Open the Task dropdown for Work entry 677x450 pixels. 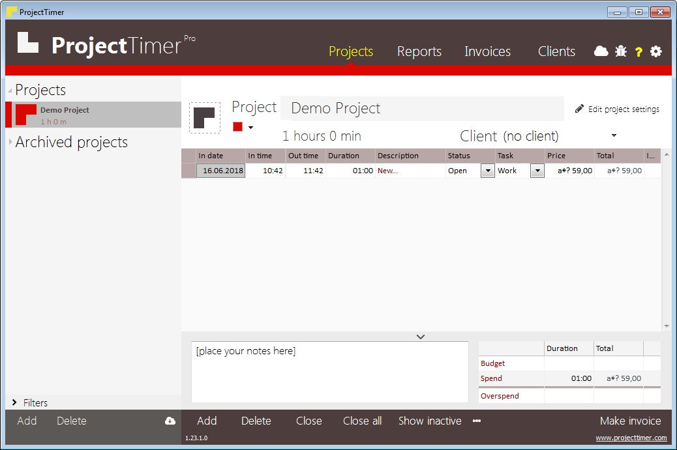click(537, 171)
